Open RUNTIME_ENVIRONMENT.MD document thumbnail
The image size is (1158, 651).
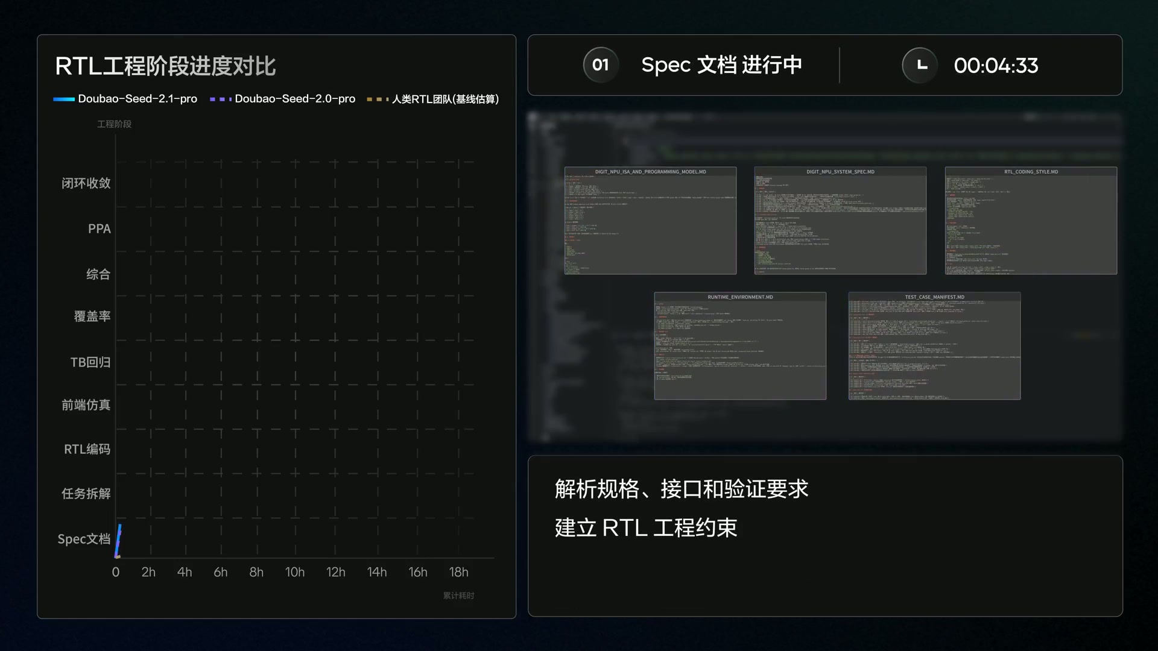tap(740, 346)
